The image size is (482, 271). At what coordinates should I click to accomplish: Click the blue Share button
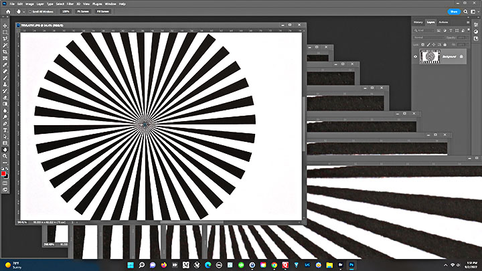[x=454, y=11]
